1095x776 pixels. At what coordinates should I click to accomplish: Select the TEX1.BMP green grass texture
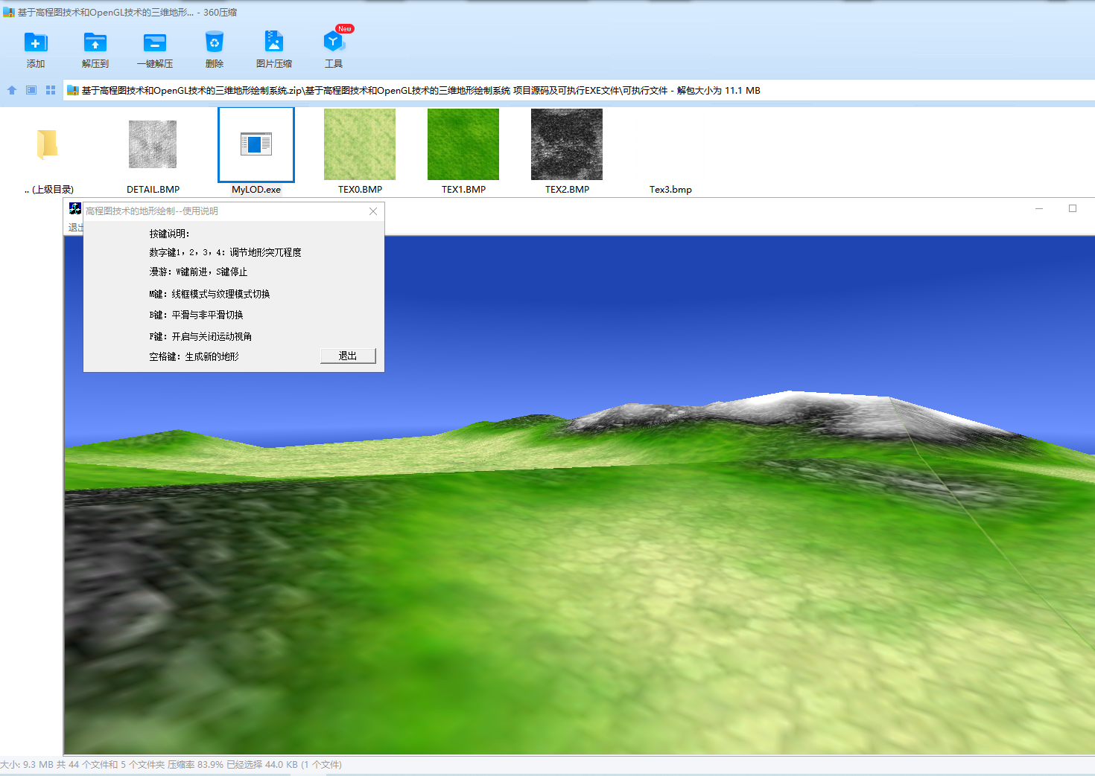pos(463,144)
